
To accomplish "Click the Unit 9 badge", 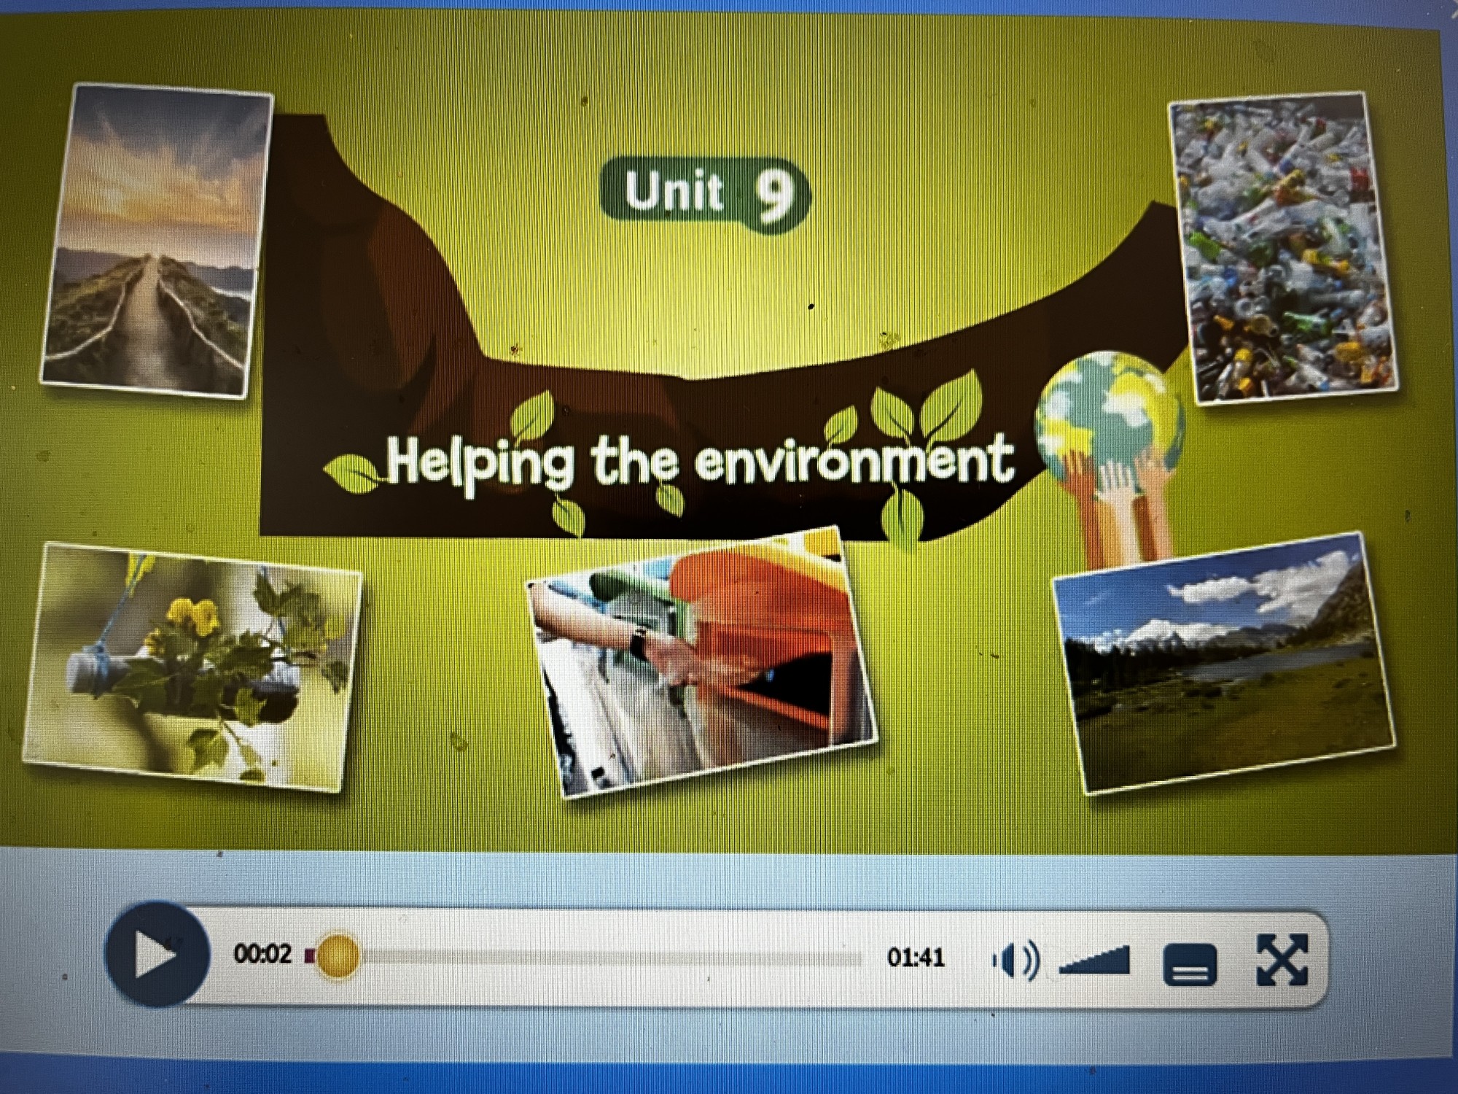I will point(706,193).
